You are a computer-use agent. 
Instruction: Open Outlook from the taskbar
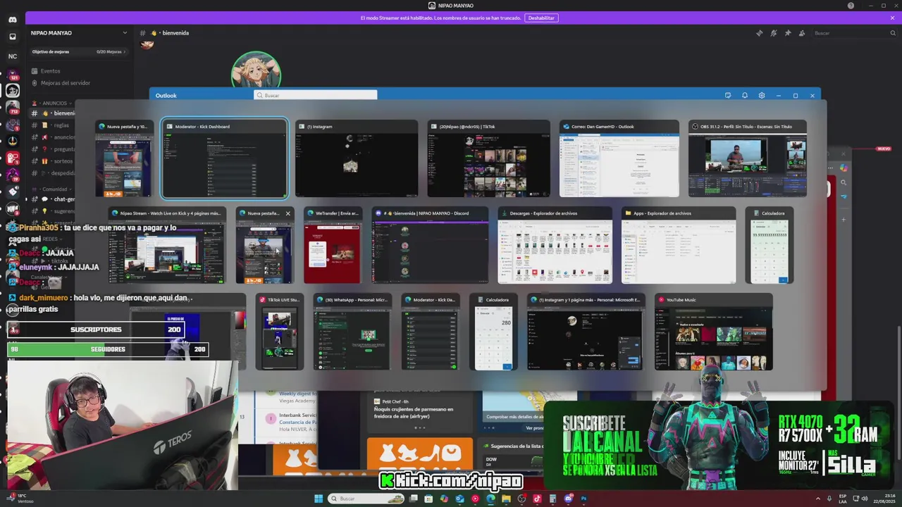click(x=459, y=499)
